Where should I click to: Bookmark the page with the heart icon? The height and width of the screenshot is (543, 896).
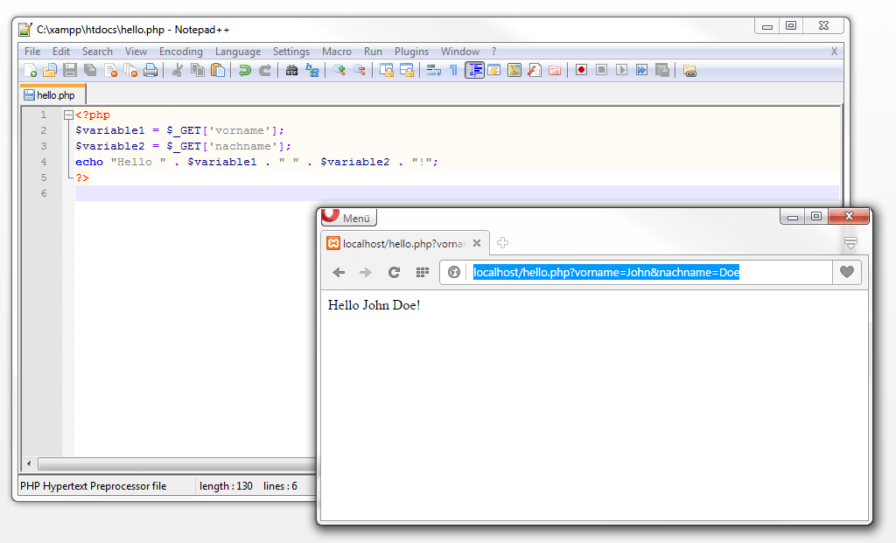pyautogui.click(x=847, y=272)
